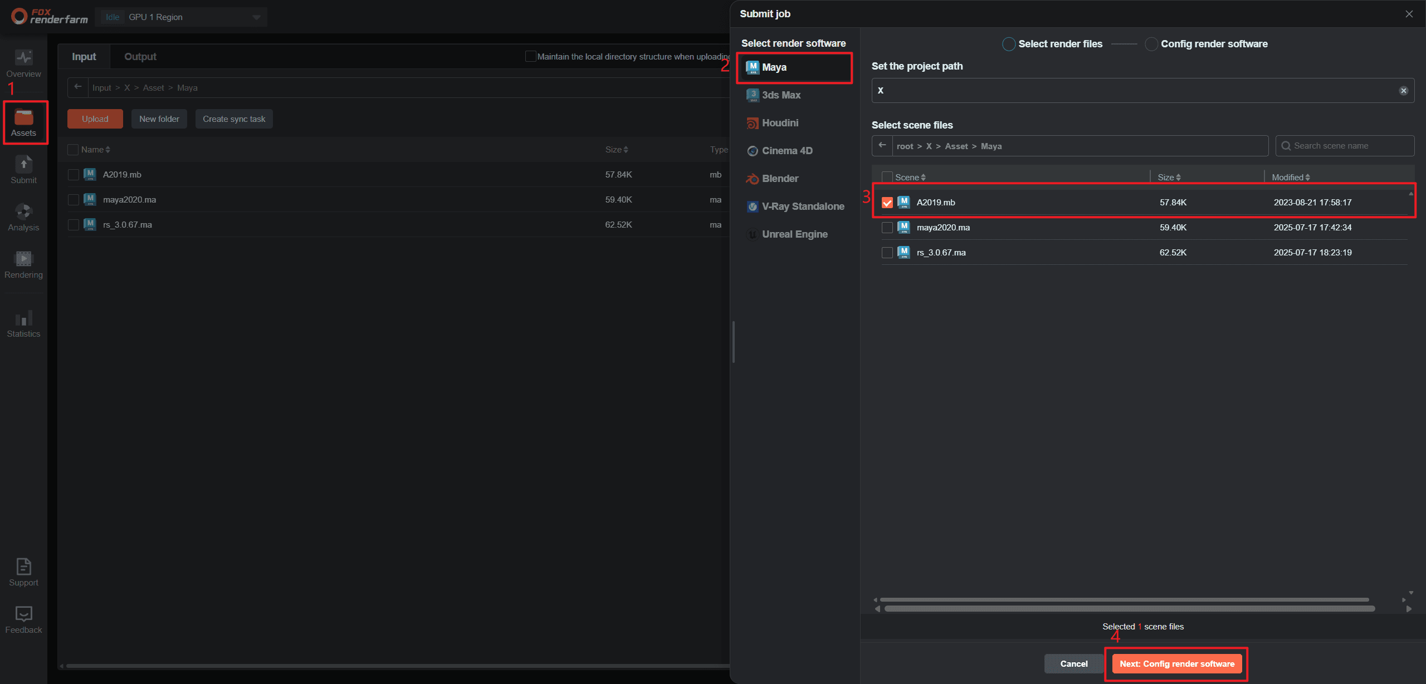Uncheck A2019.mb in the scene files list
The height and width of the screenshot is (684, 1426).
(x=887, y=203)
